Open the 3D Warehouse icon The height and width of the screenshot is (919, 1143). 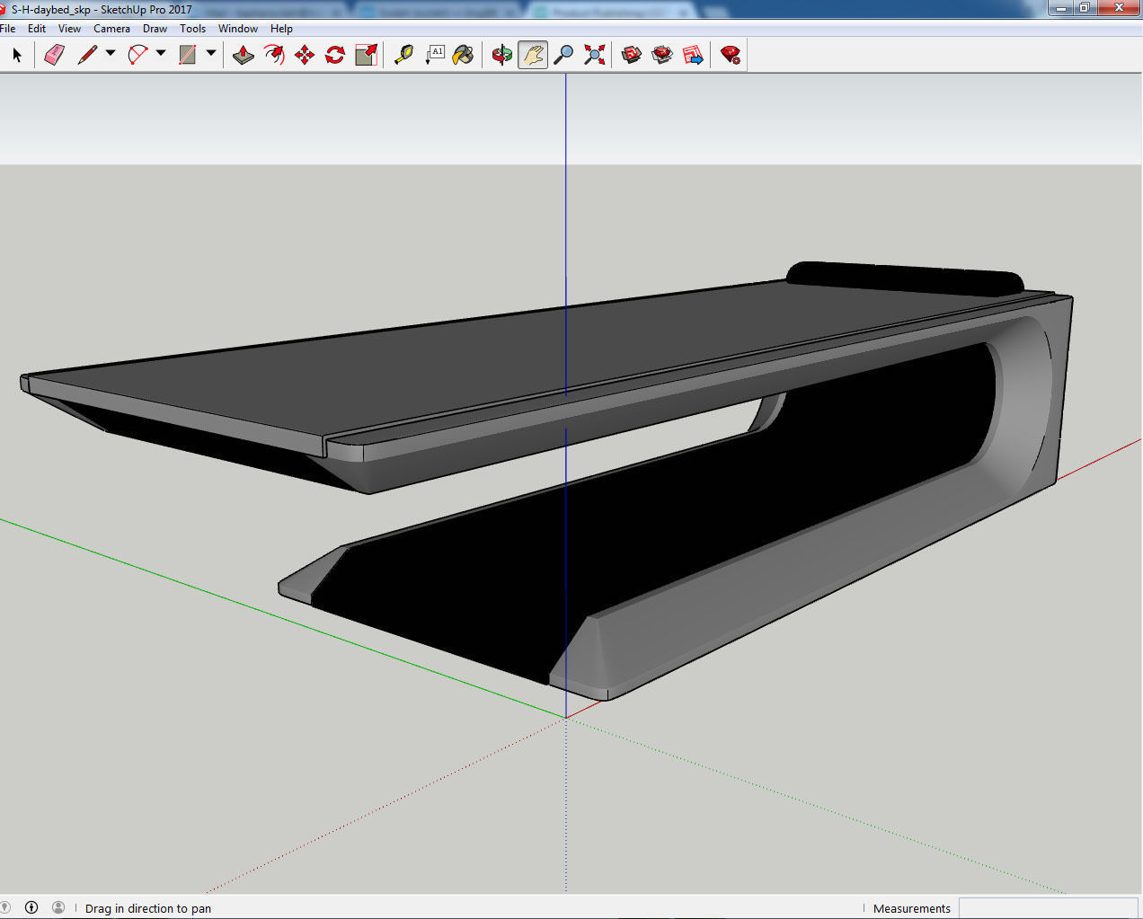pyautogui.click(x=632, y=56)
